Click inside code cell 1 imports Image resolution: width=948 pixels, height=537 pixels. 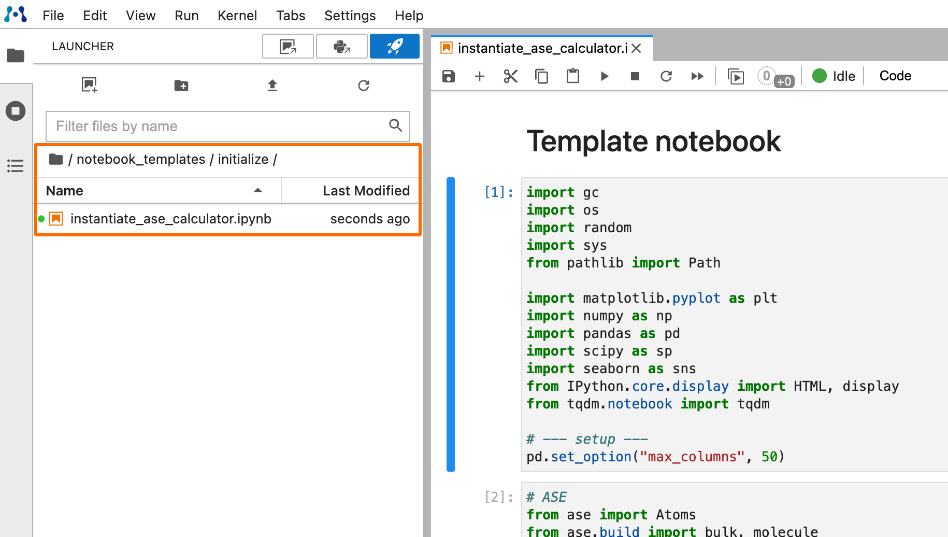(x=735, y=324)
